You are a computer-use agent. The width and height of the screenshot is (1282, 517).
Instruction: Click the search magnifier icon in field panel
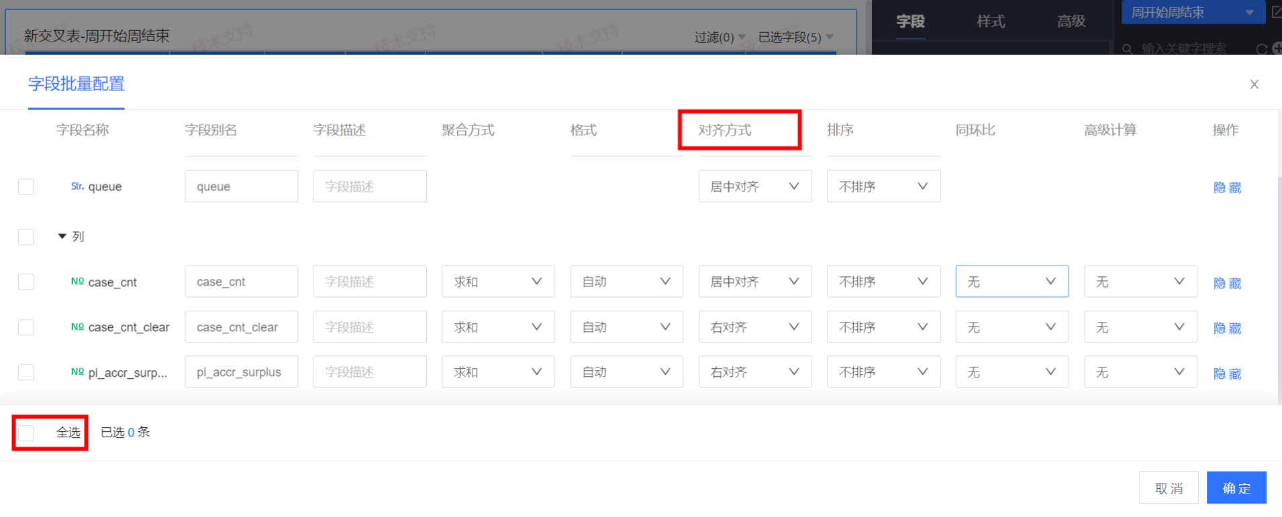tap(1128, 49)
